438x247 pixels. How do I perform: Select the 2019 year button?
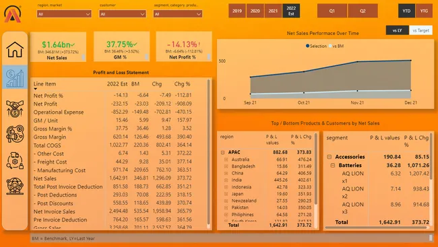tap(237, 11)
